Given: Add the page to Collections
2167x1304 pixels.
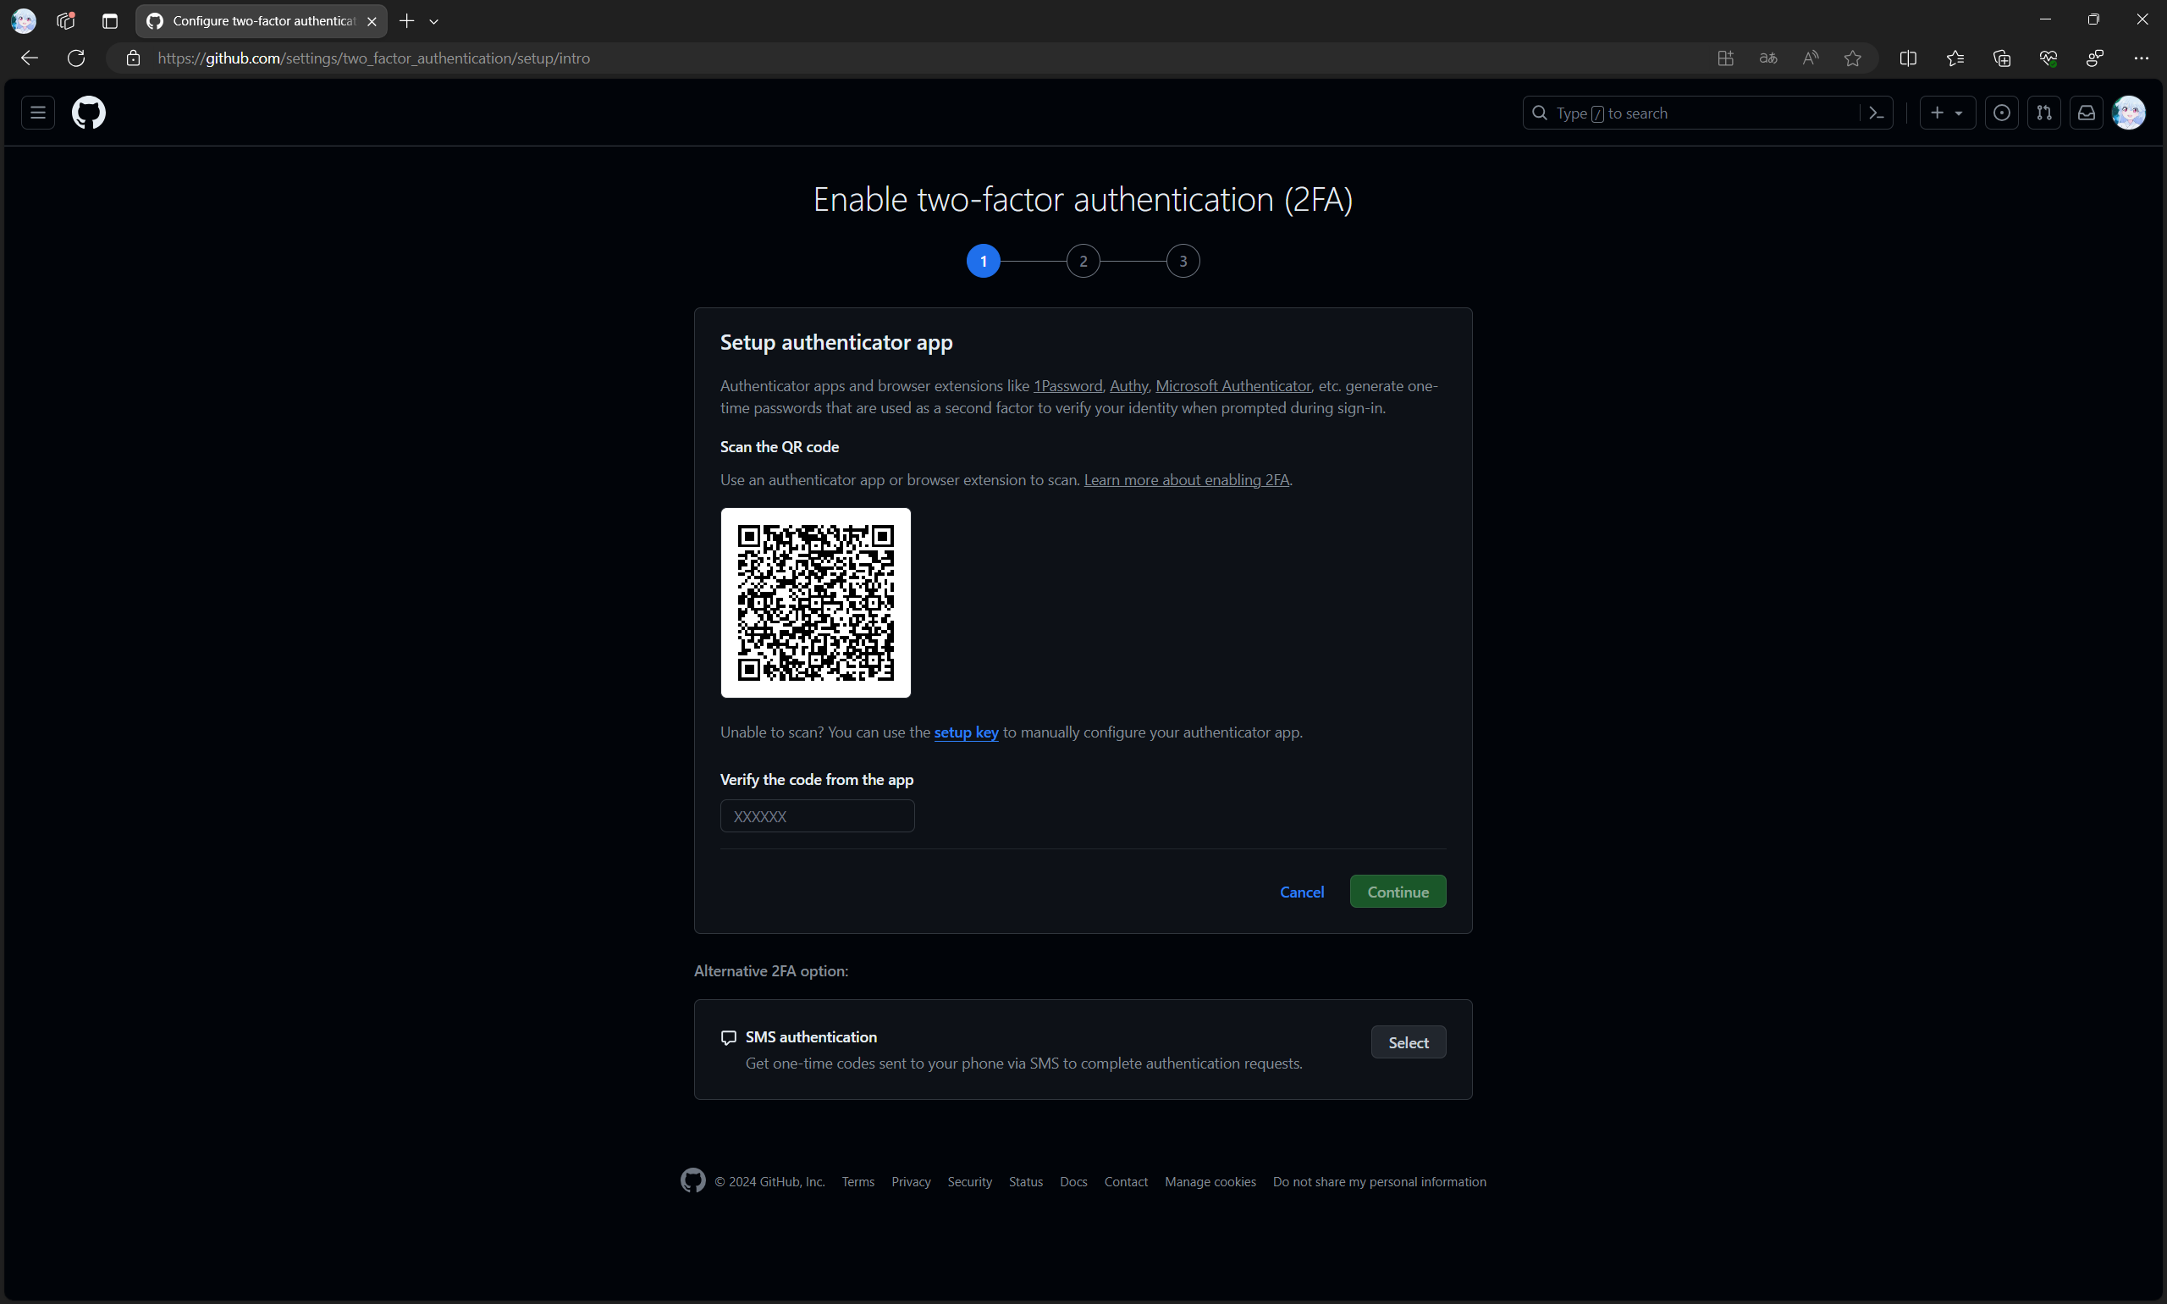Looking at the screenshot, I should [2002, 58].
